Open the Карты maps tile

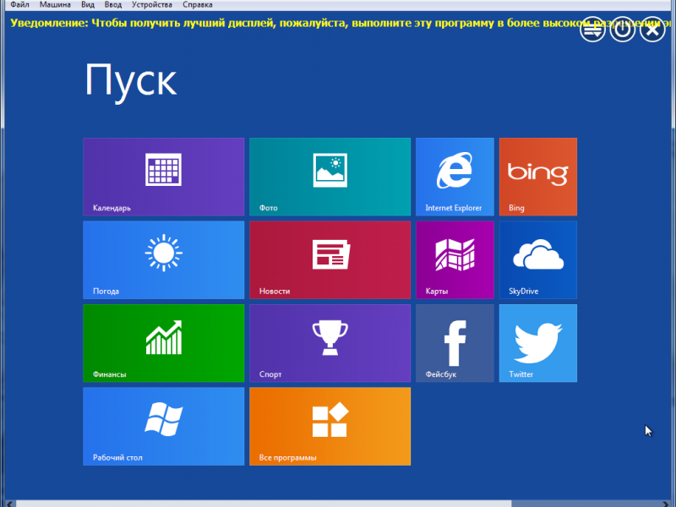point(455,260)
